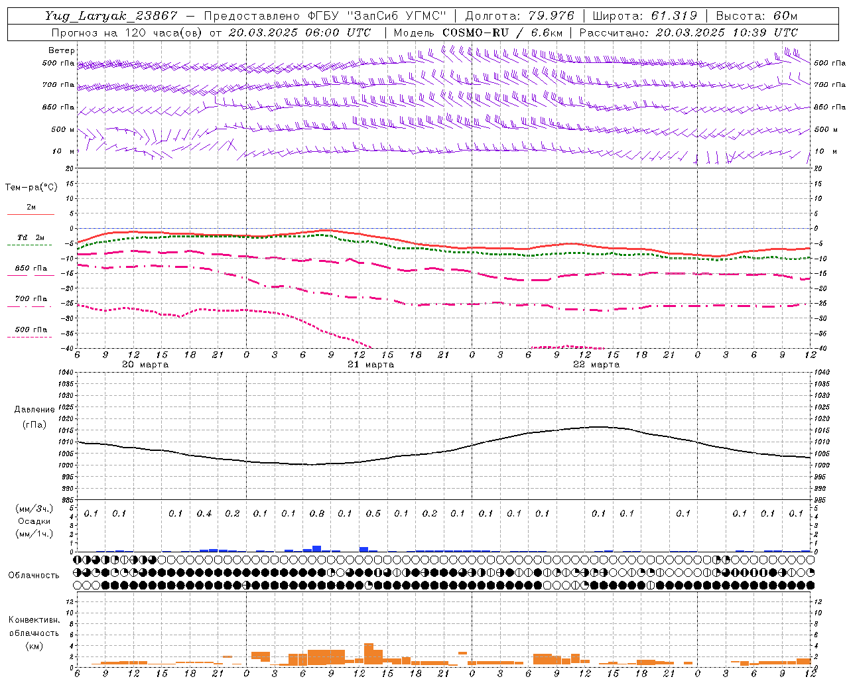This screenshot has width=849, height=679.
Task: Click the 0.5 precipitation value
Action: (373, 513)
